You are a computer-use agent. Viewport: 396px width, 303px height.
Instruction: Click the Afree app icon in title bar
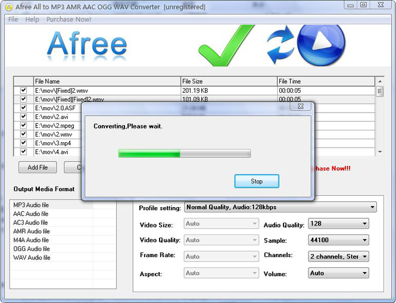[8, 7]
